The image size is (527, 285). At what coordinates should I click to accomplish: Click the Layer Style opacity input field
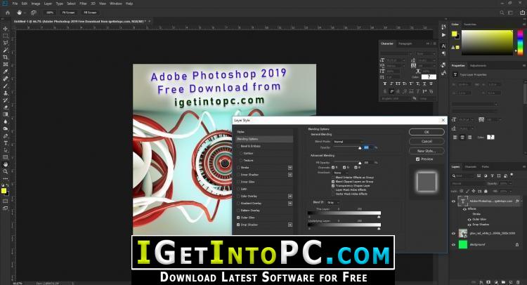368,147
